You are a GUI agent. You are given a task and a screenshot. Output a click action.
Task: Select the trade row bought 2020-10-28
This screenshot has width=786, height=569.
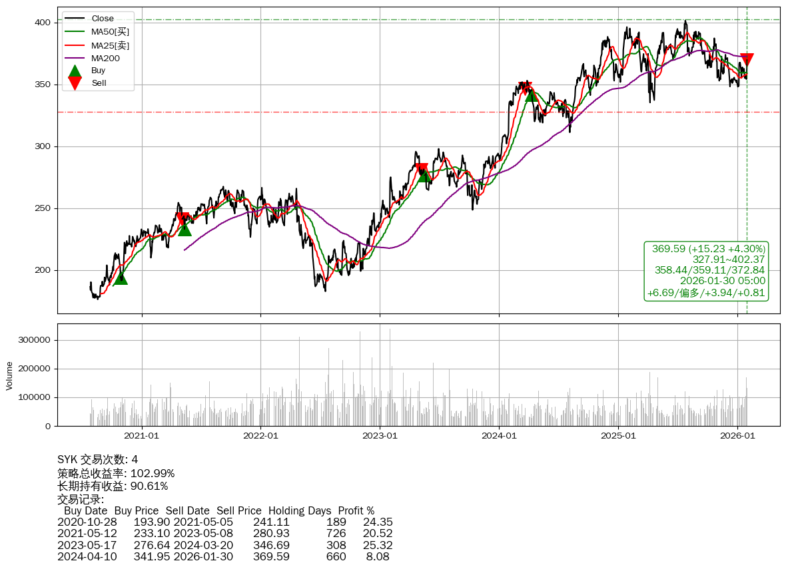(x=224, y=522)
